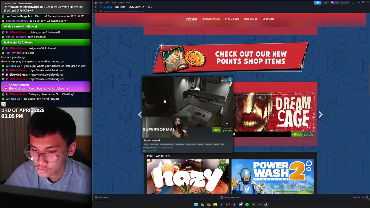
Task: Go forward with the Steam forward arrow
Action: coord(100,7)
